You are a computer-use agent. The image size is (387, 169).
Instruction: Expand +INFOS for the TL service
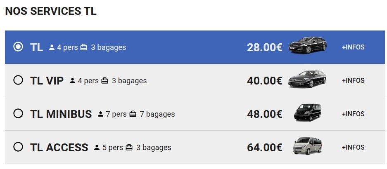coord(353,47)
